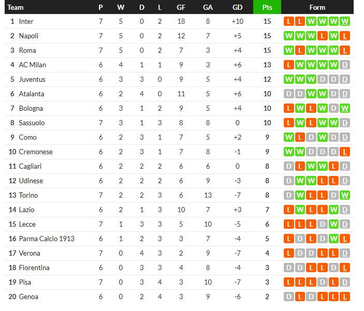Click the Fiorentina team name
364x311 pixels.
point(34,268)
